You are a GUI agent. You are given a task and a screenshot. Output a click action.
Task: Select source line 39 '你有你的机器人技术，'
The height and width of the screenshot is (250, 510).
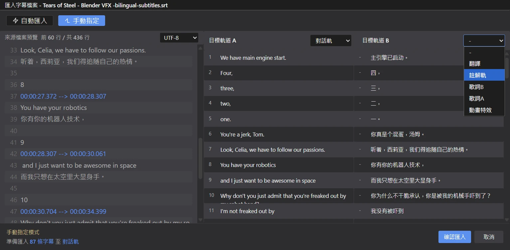coord(98,119)
